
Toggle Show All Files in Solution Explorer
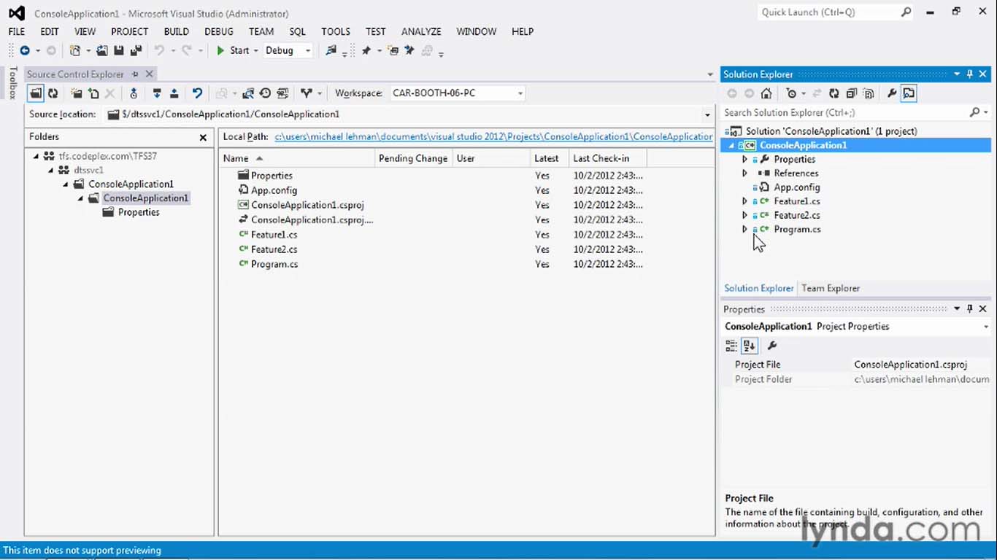[x=868, y=93]
